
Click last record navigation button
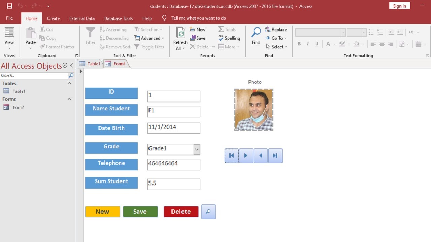(275, 156)
